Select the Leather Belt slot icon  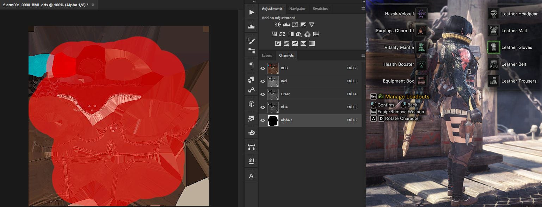[x=494, y=64]
